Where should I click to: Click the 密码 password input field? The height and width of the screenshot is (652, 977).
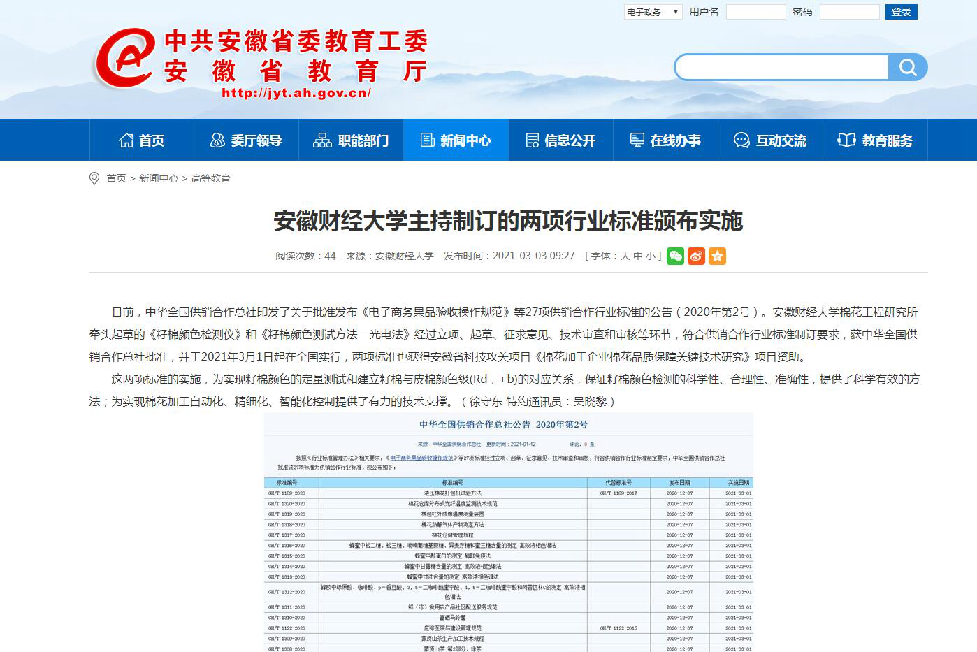tap(849, 12)
